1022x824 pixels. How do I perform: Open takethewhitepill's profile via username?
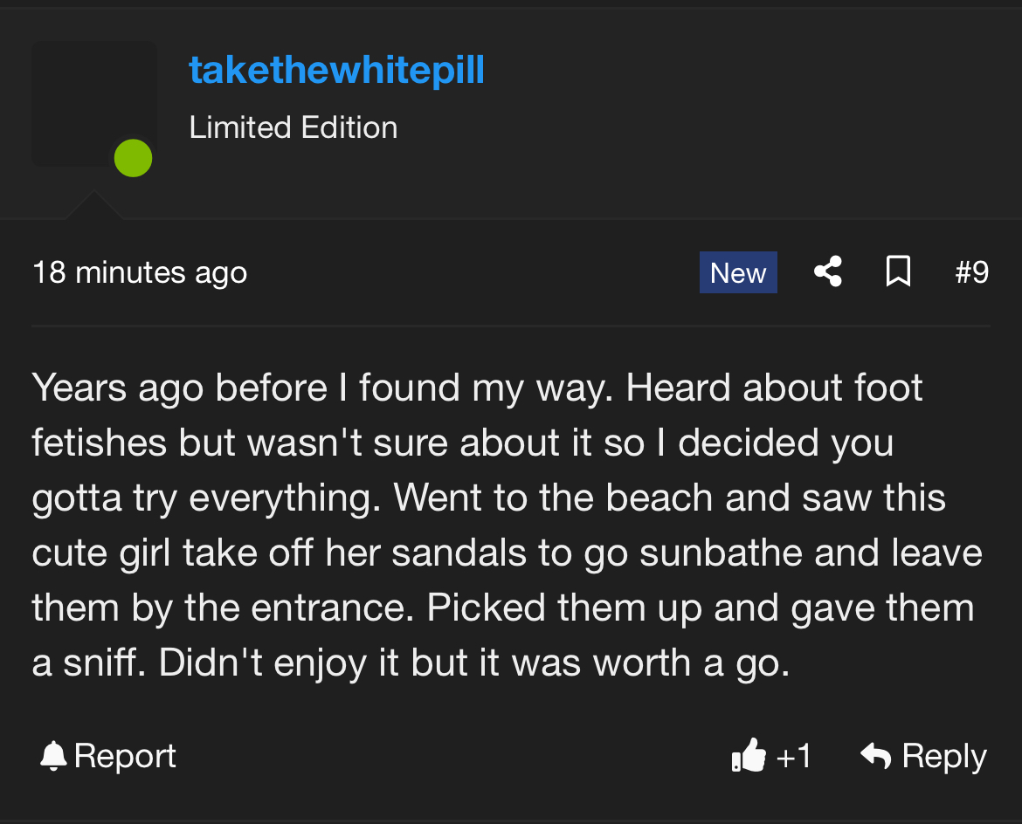tap(336, 70)
